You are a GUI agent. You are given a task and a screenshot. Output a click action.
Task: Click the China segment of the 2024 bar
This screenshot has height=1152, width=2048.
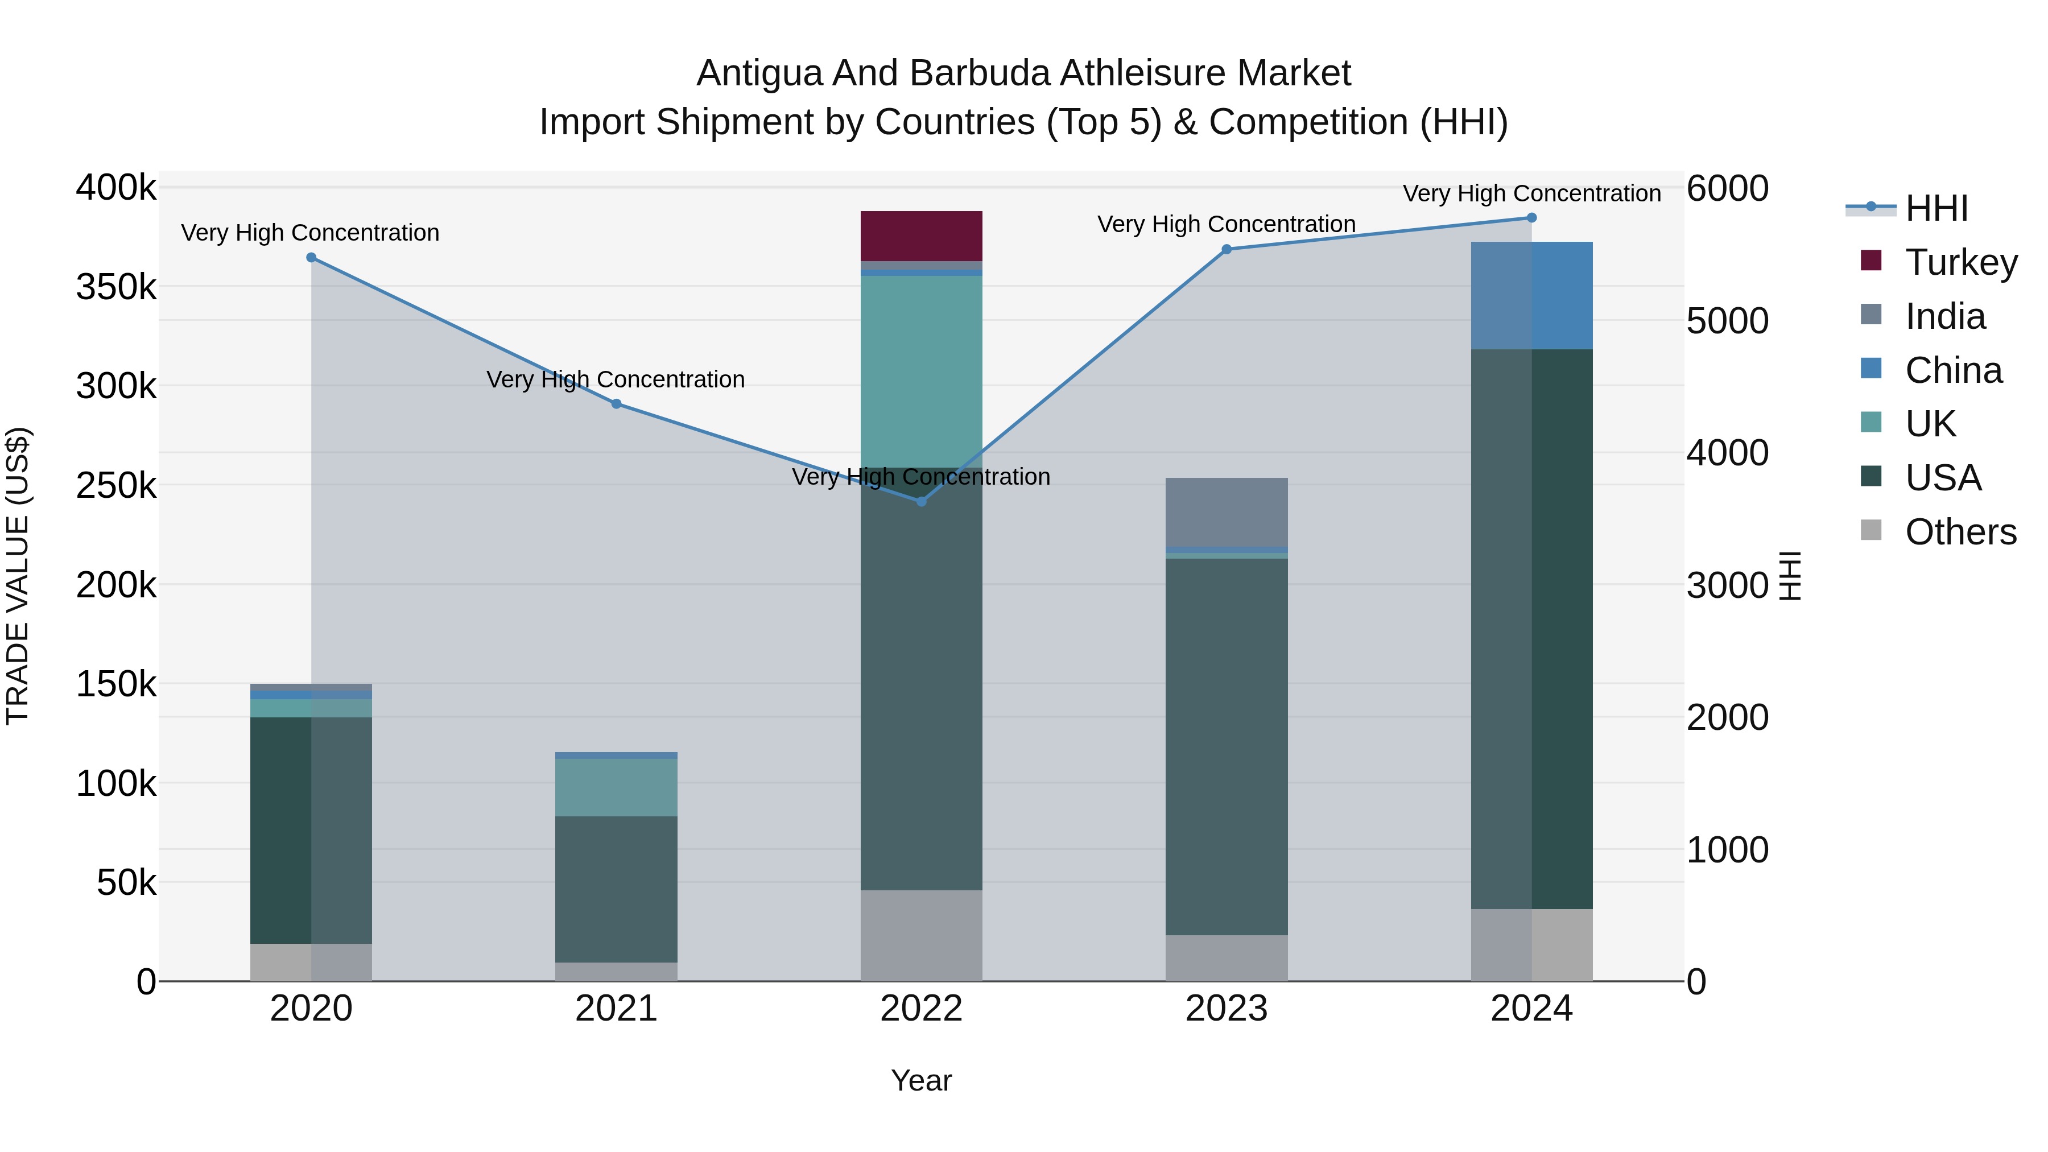pyautogui.click(x=1532, y=296)
